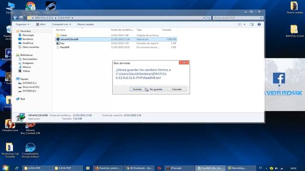Click Cancelar in the Bloc de notas dialog

pos(177,89)
